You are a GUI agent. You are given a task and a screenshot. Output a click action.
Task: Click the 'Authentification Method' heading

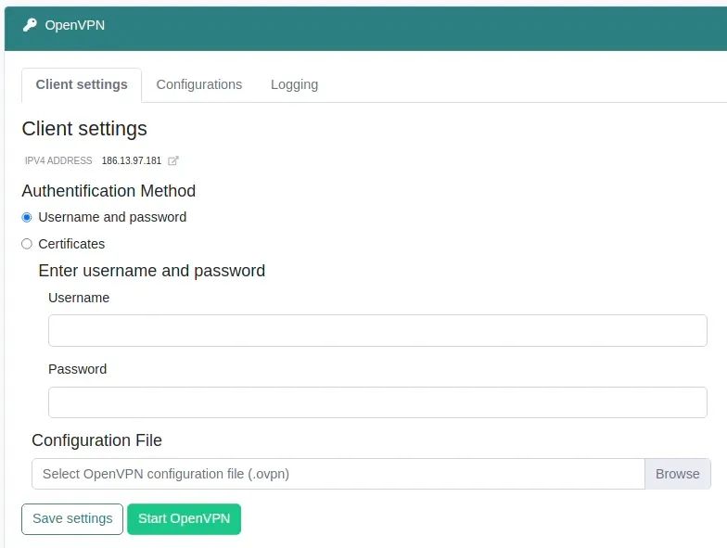click(108, 191)
